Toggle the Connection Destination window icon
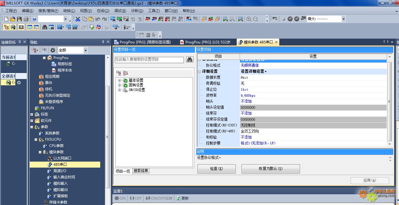Viewport: 399px width, 205px height. pyautogui.click(x=13, y=27)
